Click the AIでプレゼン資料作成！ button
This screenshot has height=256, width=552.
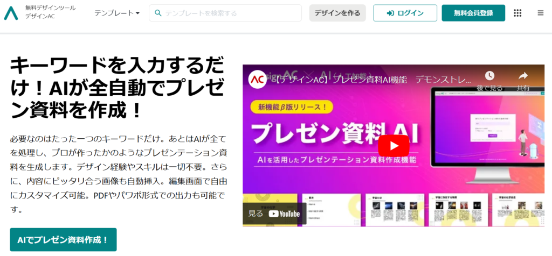pyautogui.click(x=63, y=240)
